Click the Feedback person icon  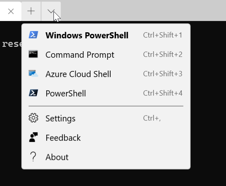(33, 137)
